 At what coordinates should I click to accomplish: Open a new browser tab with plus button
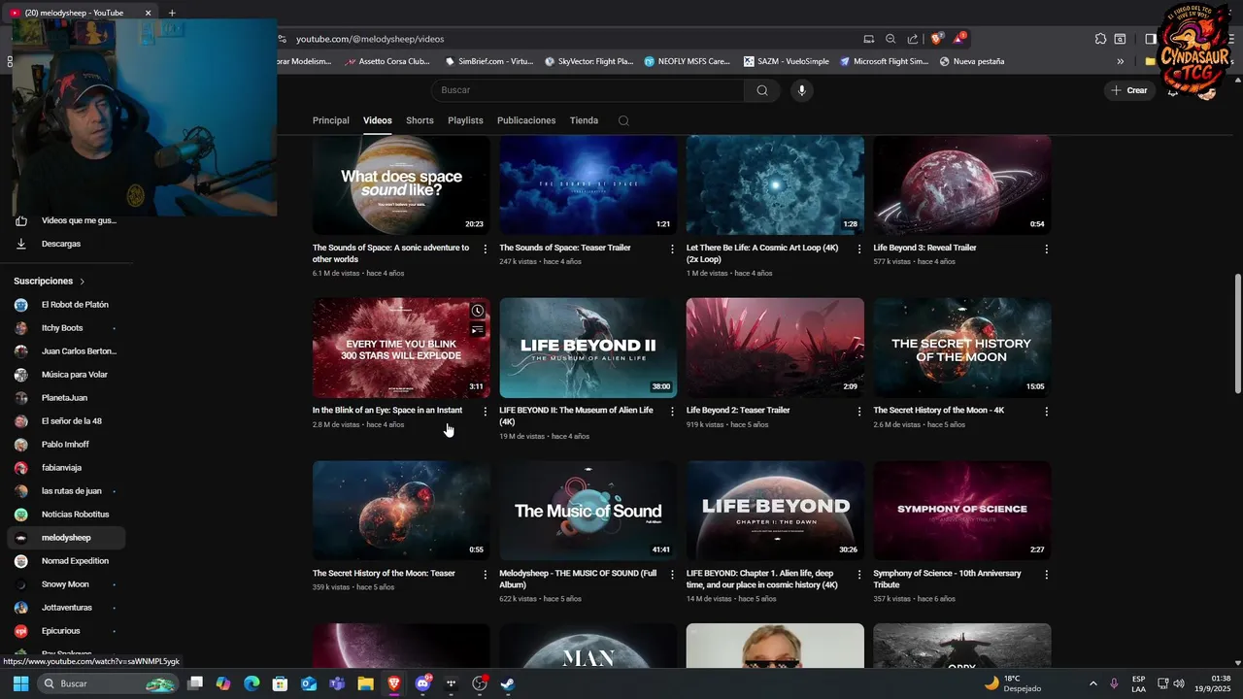tap(172, 13)
